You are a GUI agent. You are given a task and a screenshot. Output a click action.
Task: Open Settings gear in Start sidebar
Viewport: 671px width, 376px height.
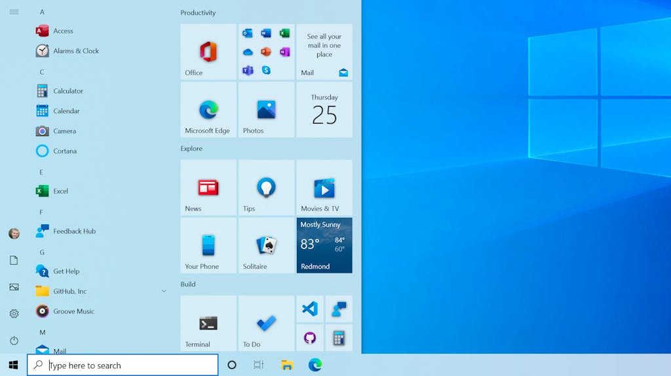point(14,314)
